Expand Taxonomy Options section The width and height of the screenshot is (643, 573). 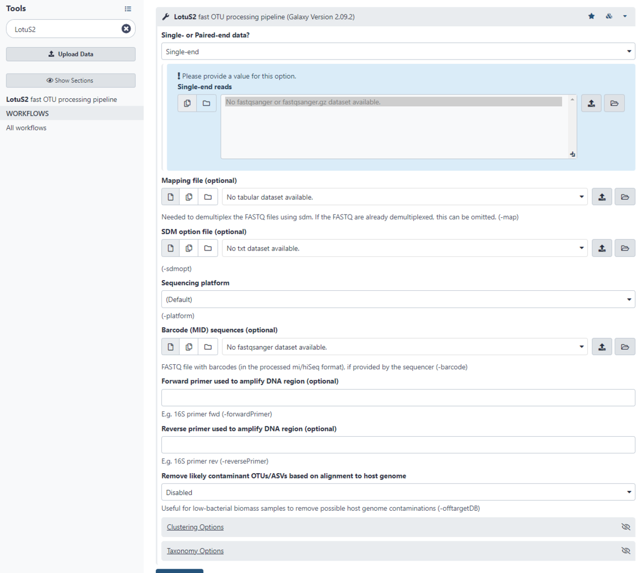(195, 550)
